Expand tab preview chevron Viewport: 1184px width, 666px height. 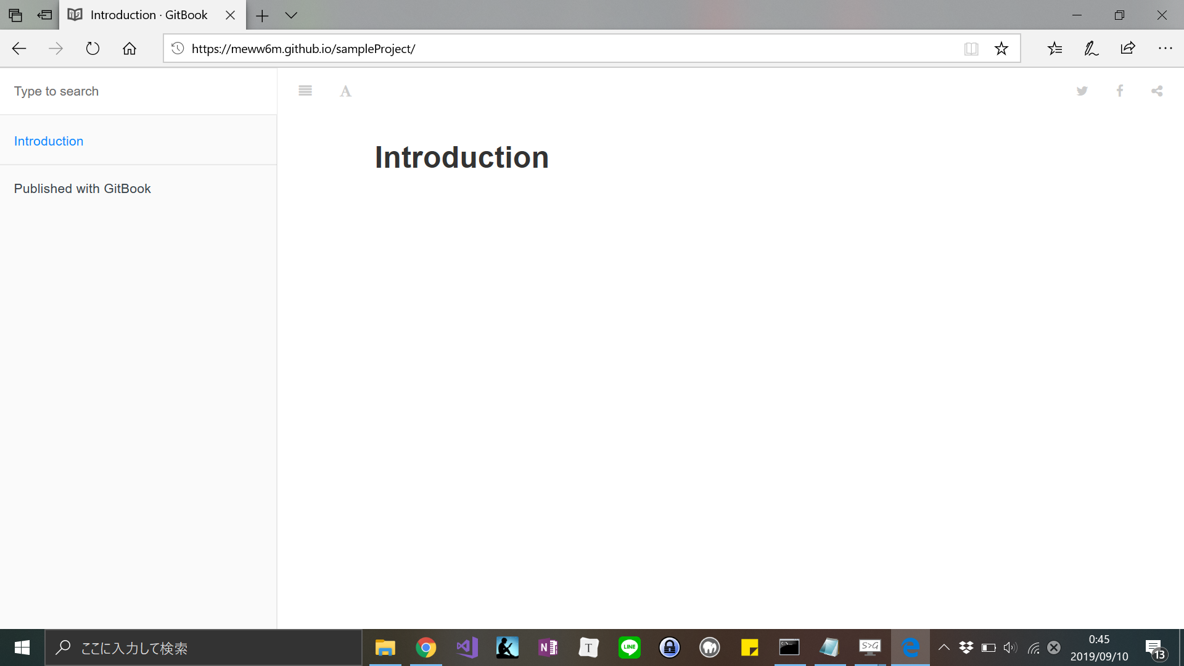(x=291, y=15)
